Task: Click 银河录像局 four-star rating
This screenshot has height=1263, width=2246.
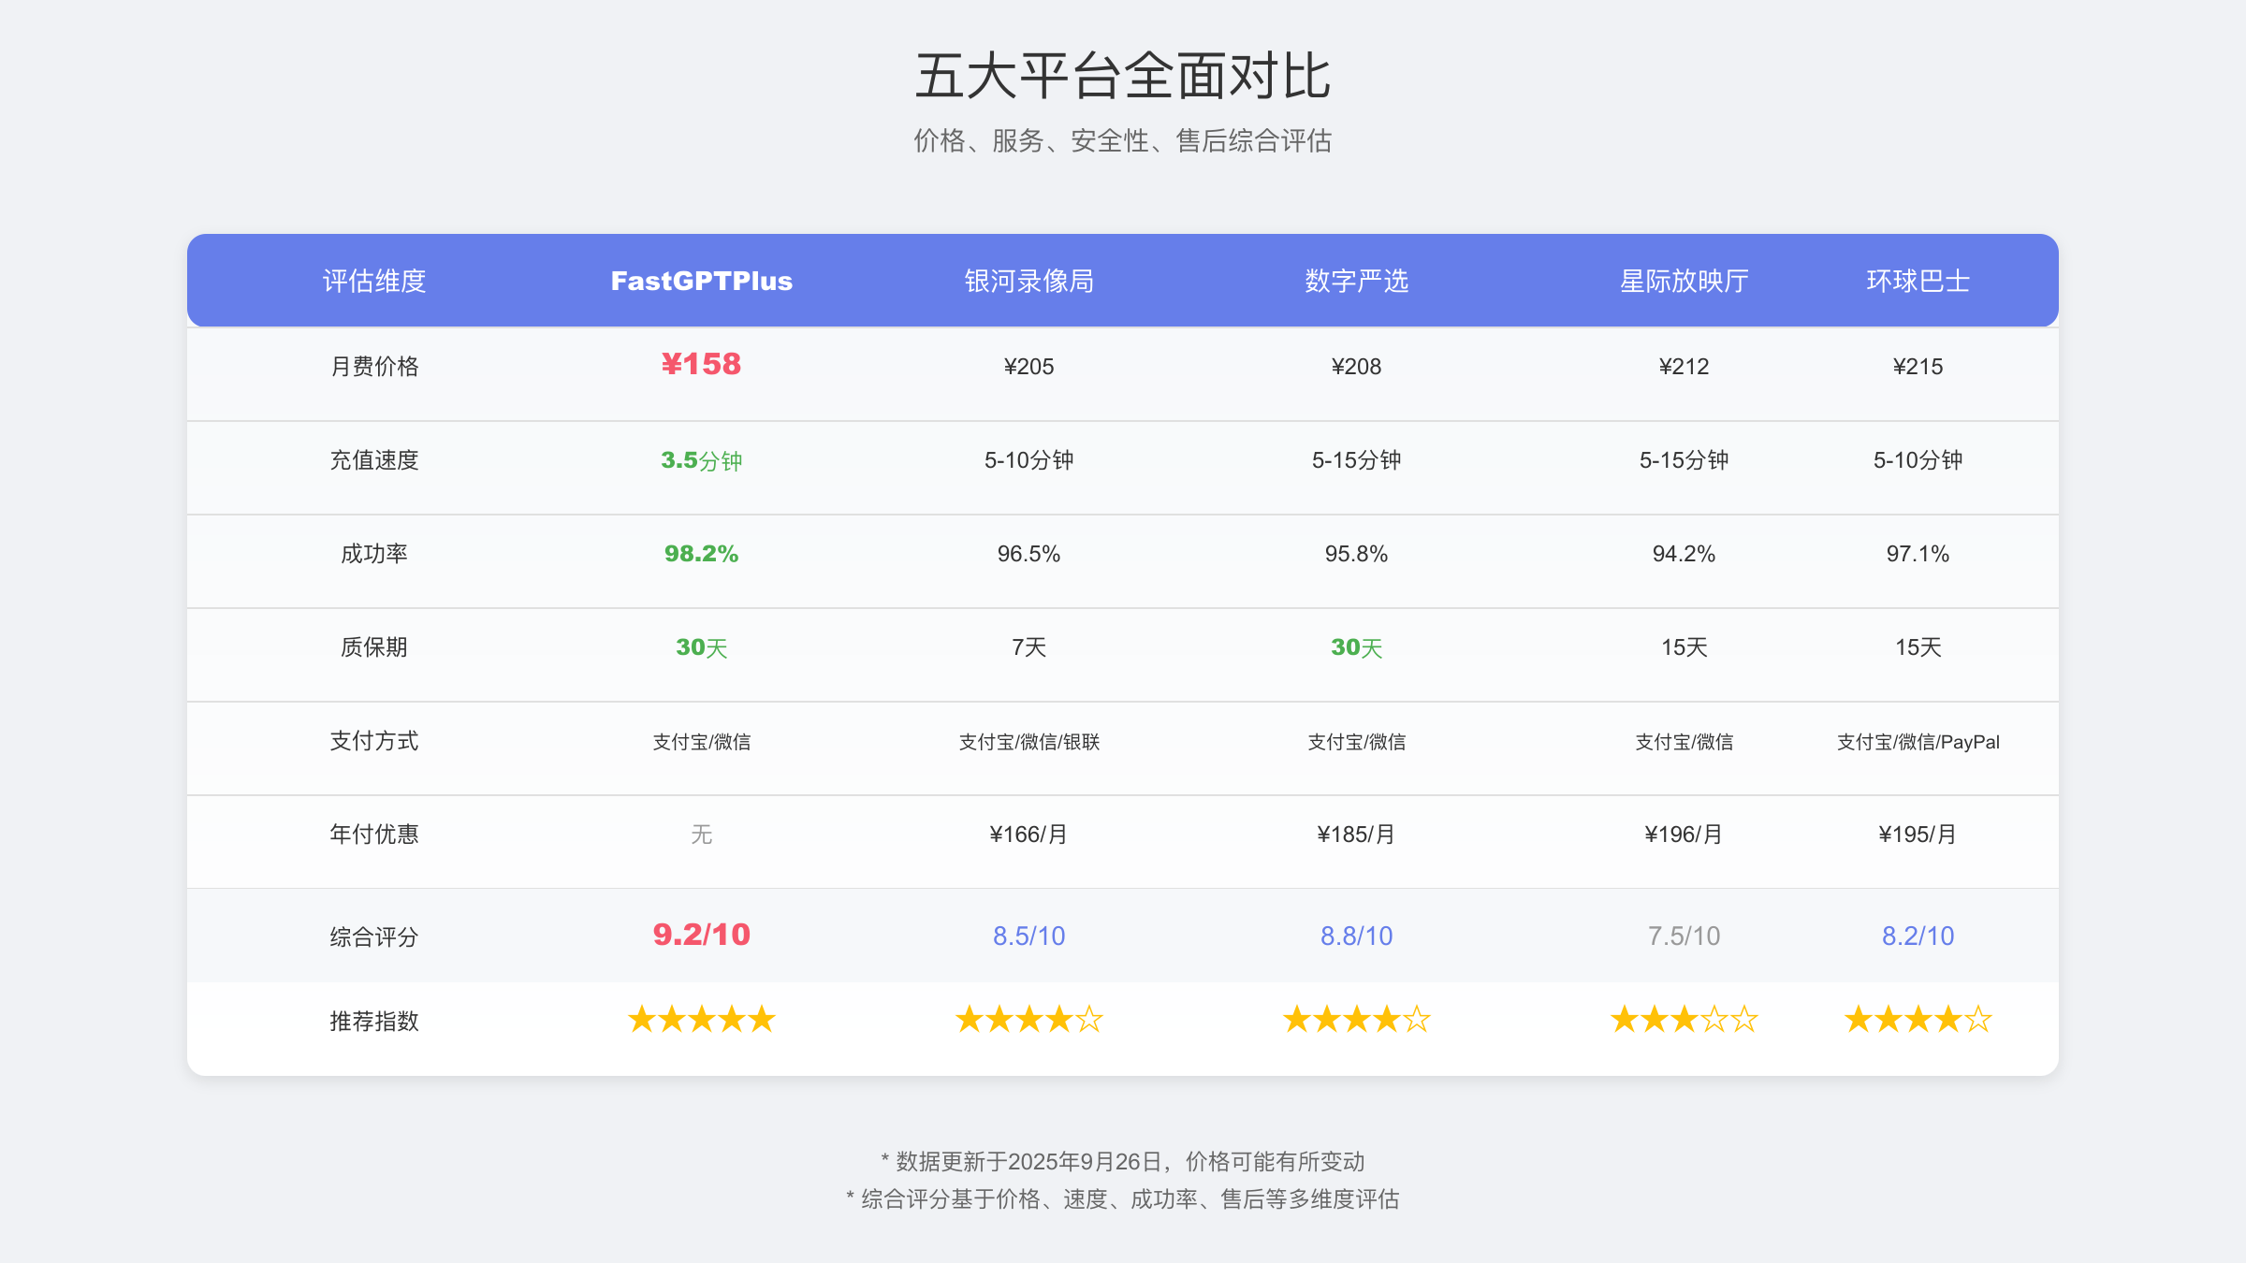Action: (x=1028, y=1019)
